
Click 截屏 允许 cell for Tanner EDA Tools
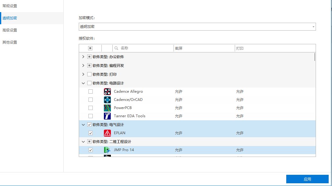click(179, 116)
